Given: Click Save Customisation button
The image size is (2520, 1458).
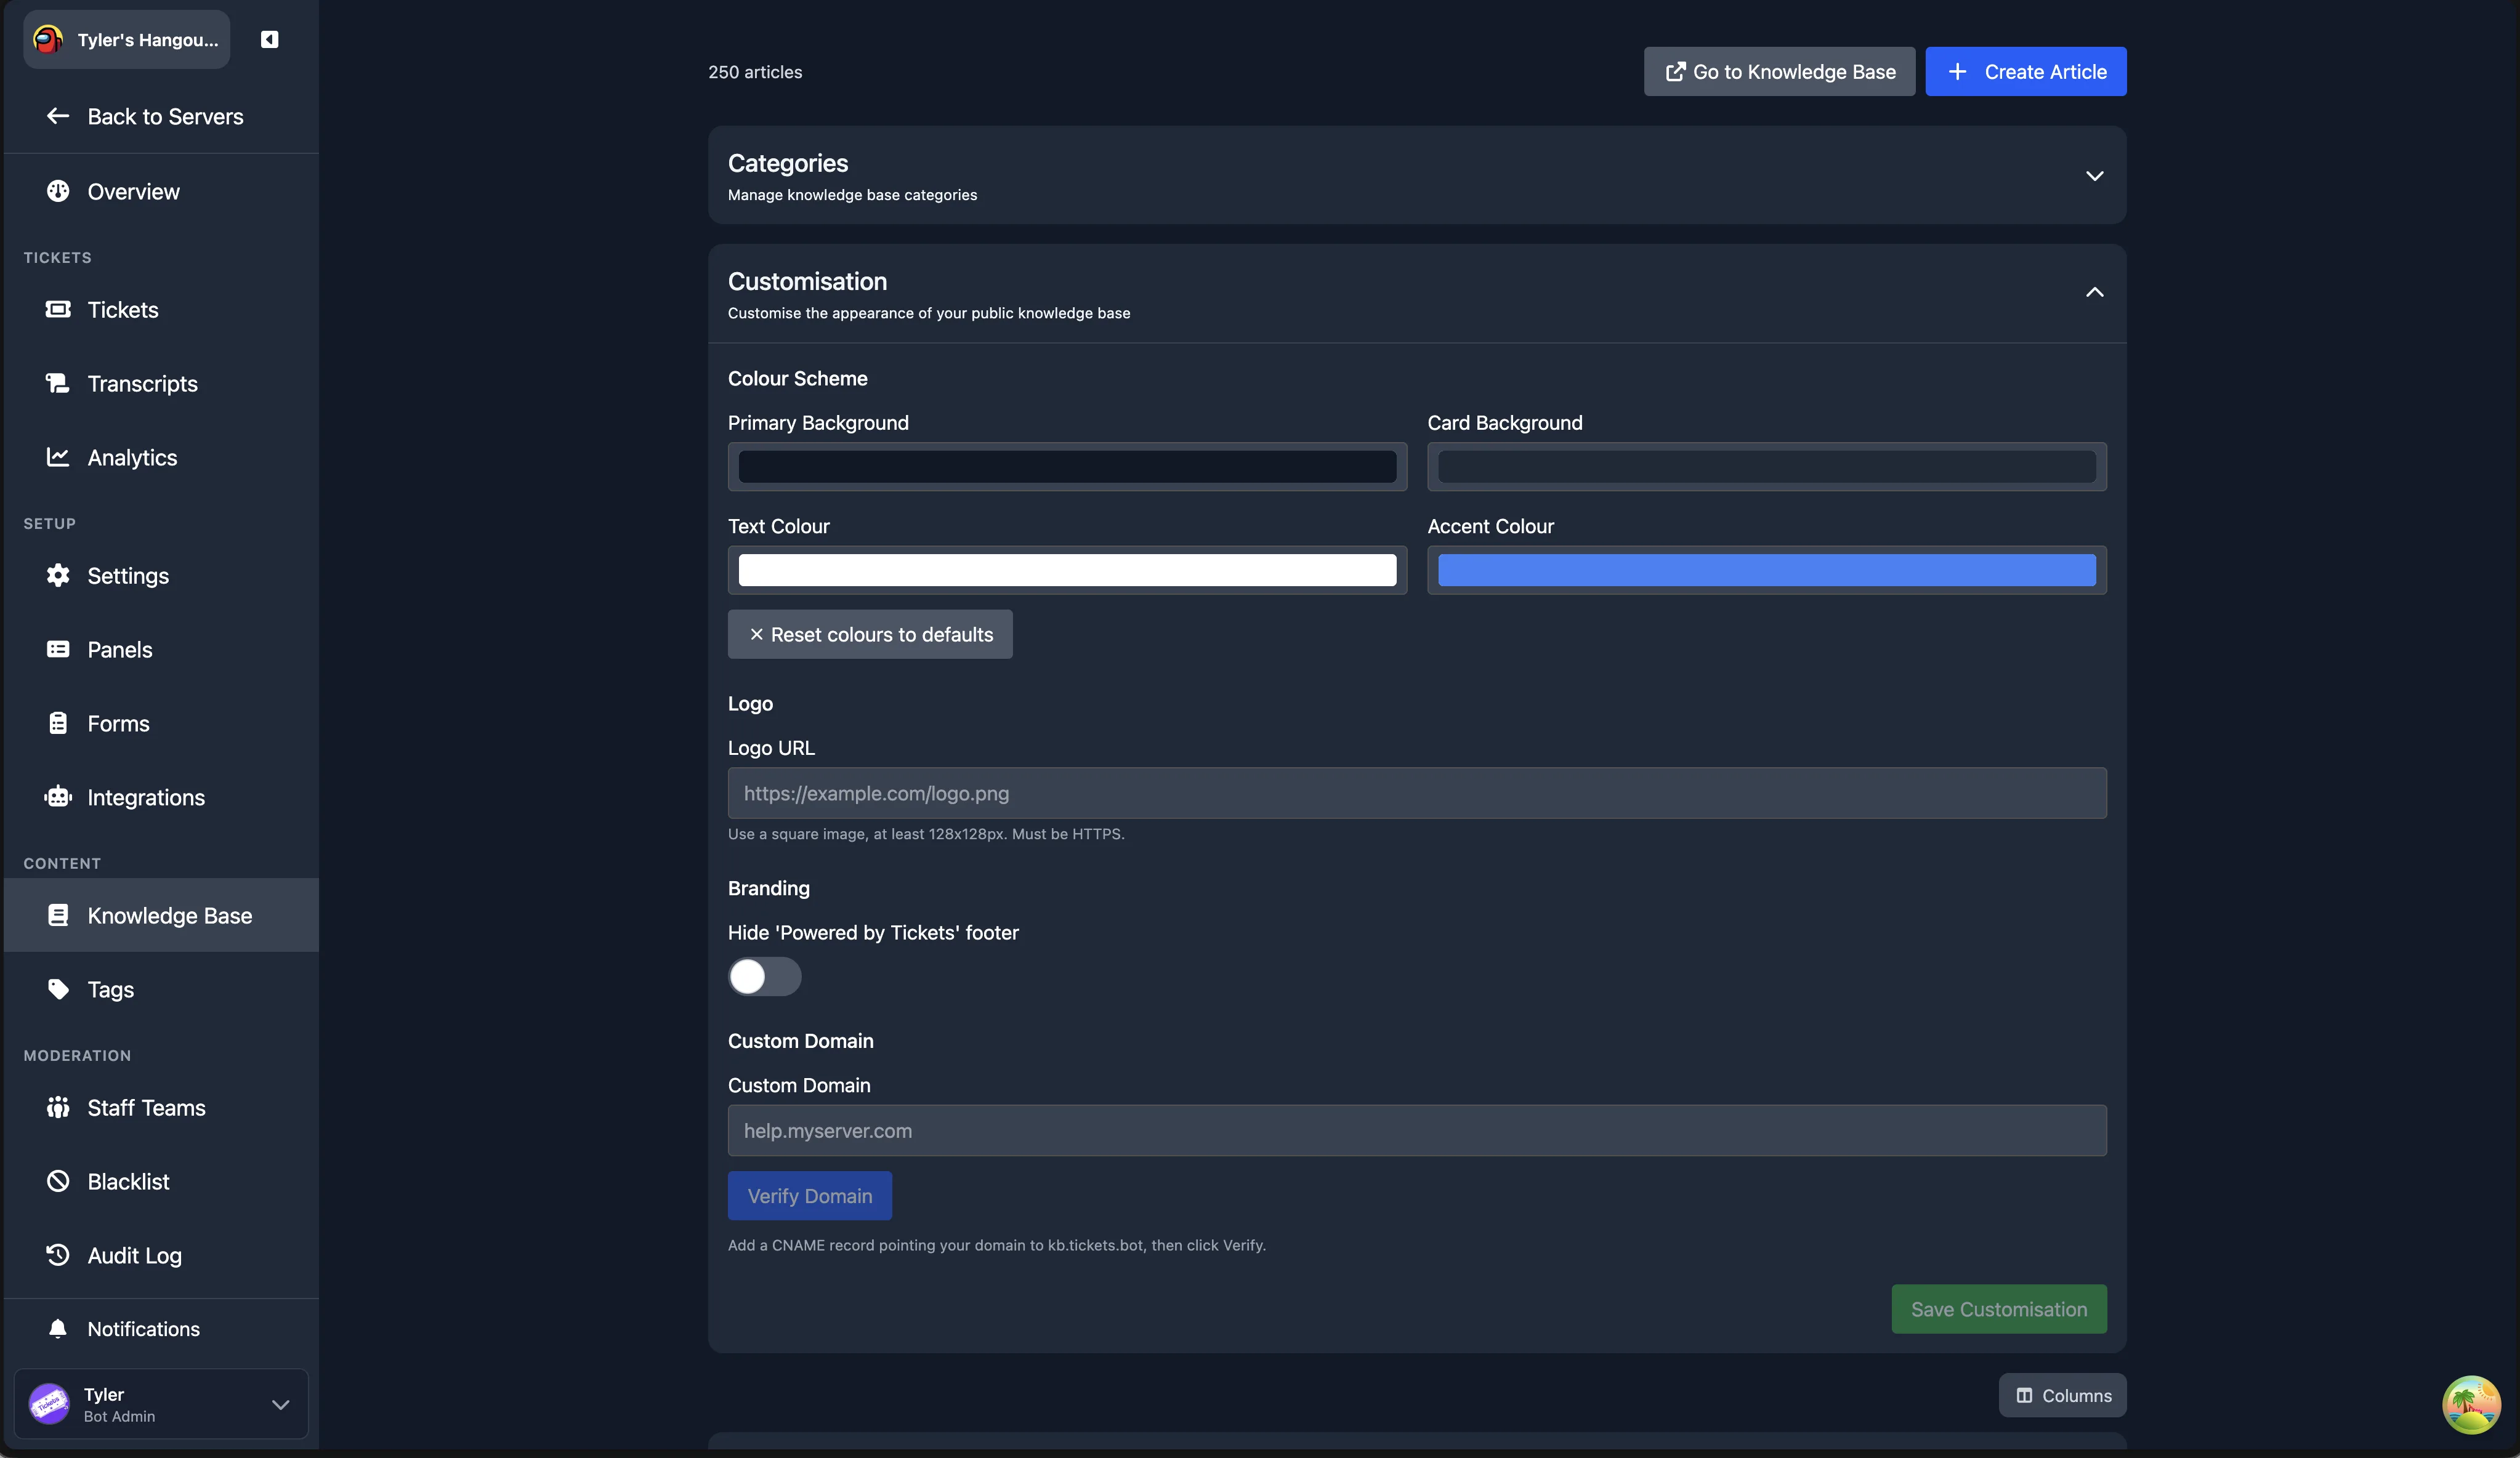Looking at the screenshot, I should pos(1999,1308).
